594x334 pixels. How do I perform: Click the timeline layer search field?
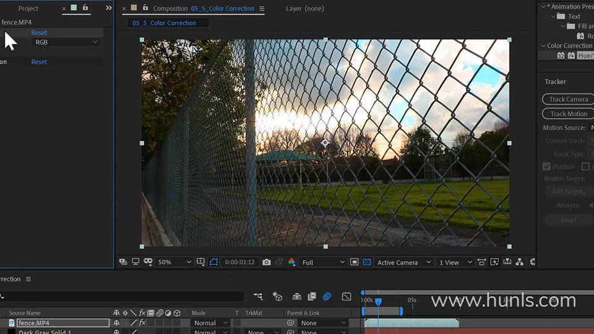coord(122,296)
